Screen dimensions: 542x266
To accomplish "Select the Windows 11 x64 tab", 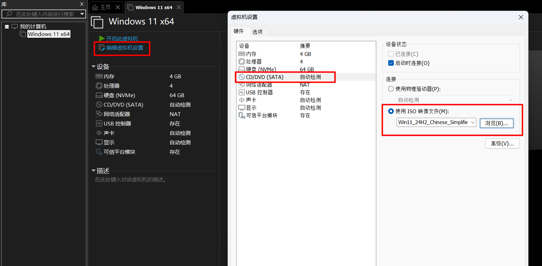I will [154, 7].
